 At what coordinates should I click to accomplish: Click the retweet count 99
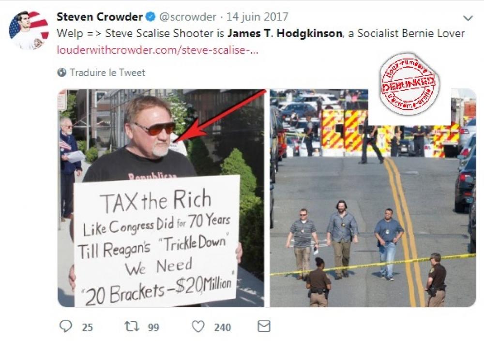click(153, 327)
